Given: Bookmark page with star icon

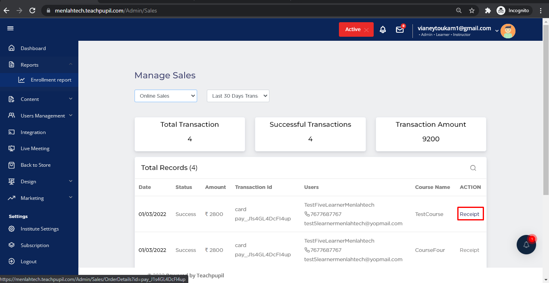Looking at the screenshot, I should [471, 10].
